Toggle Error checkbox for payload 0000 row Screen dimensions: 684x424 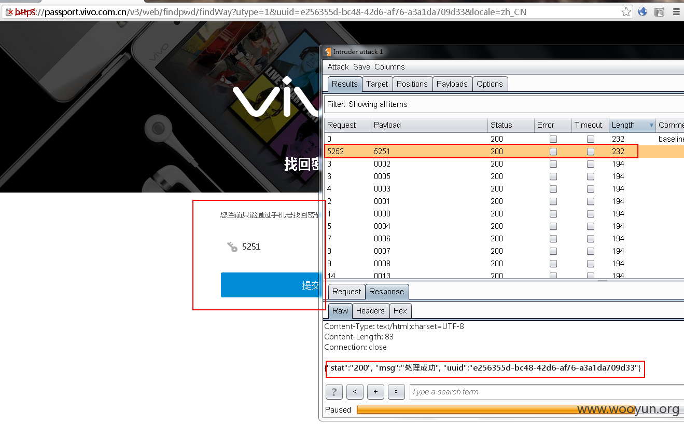(x=553, y=214)
